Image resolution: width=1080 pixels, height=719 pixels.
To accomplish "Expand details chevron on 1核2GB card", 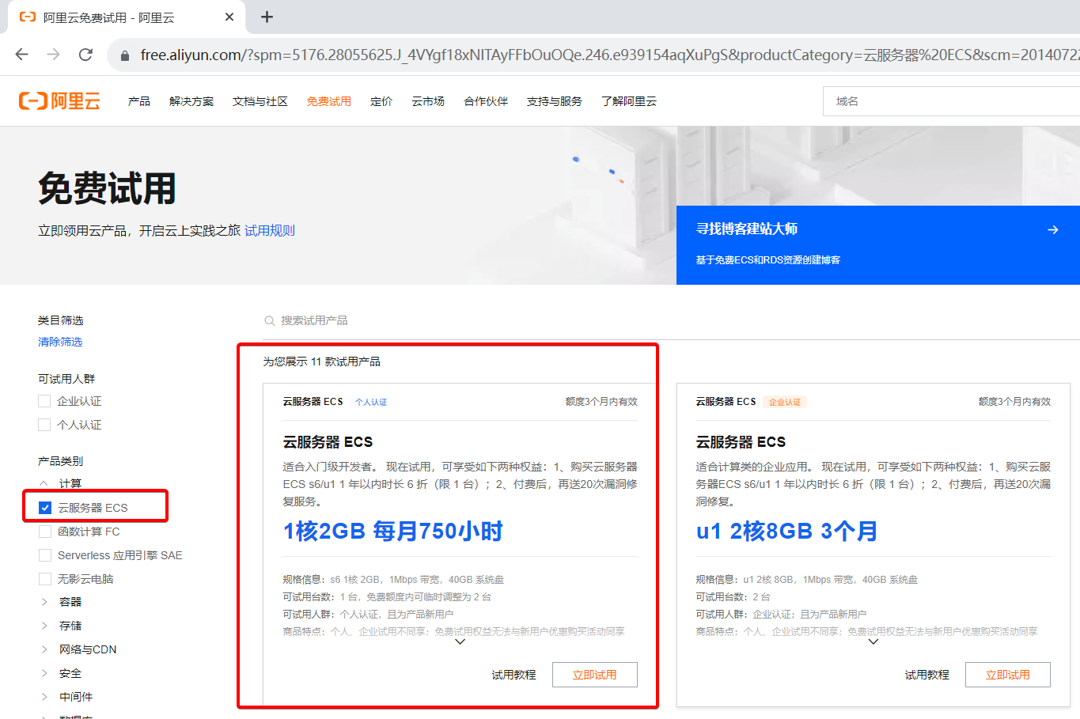I will [x=460, y=641].
